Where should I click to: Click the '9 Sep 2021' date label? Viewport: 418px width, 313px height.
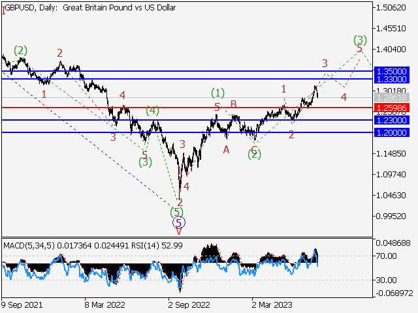pyautogui.click(x=22, y=305)
